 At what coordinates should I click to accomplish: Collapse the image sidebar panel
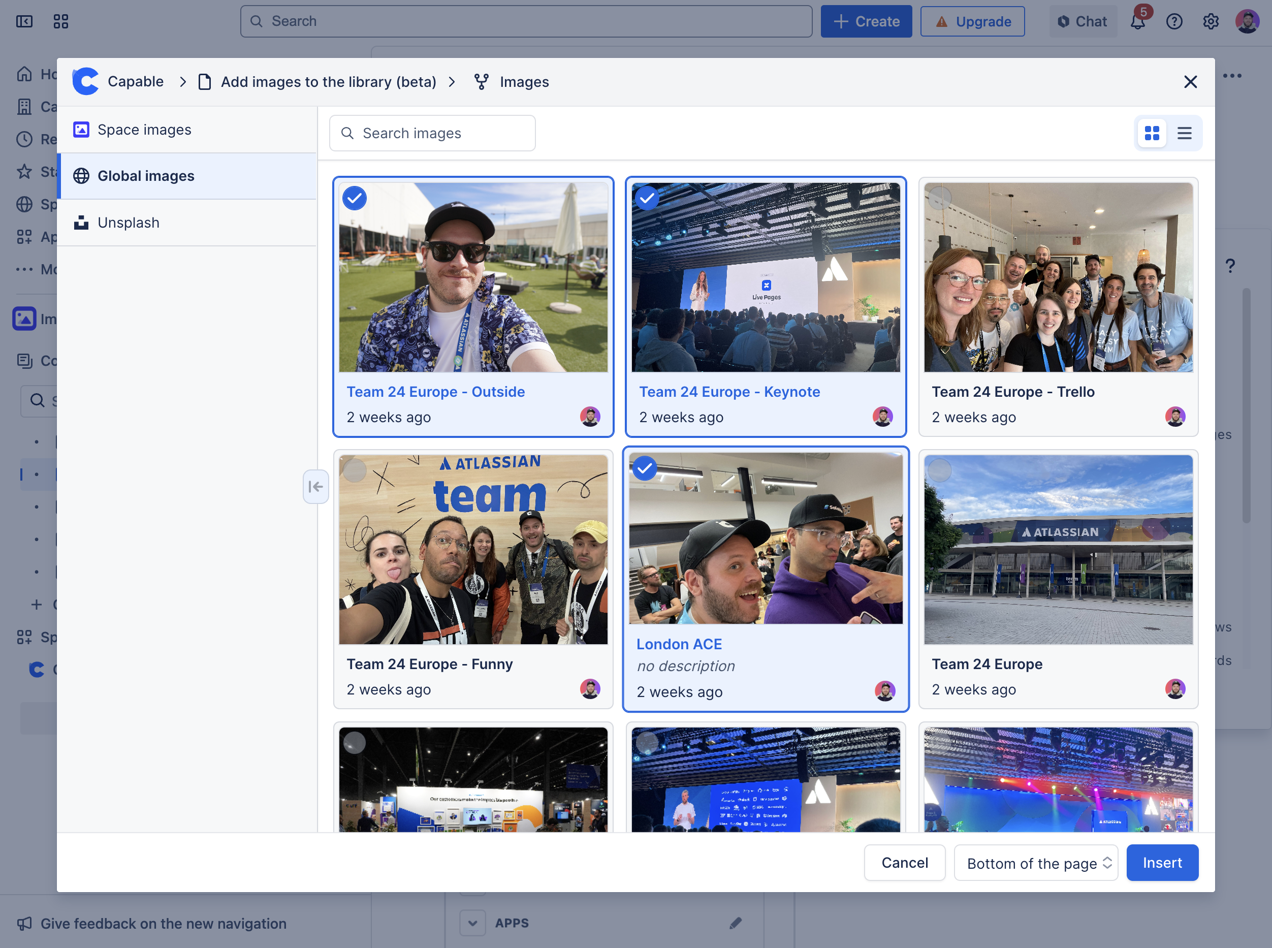tap(315, 487)
